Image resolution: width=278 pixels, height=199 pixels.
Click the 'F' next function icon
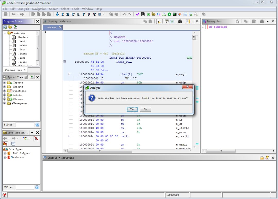84,14
